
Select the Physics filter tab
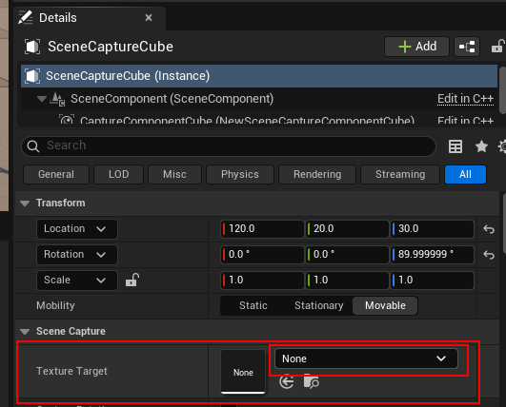tap(240, 175)
